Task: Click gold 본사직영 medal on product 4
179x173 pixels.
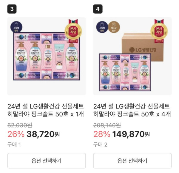Action: (x=159, y=31)
